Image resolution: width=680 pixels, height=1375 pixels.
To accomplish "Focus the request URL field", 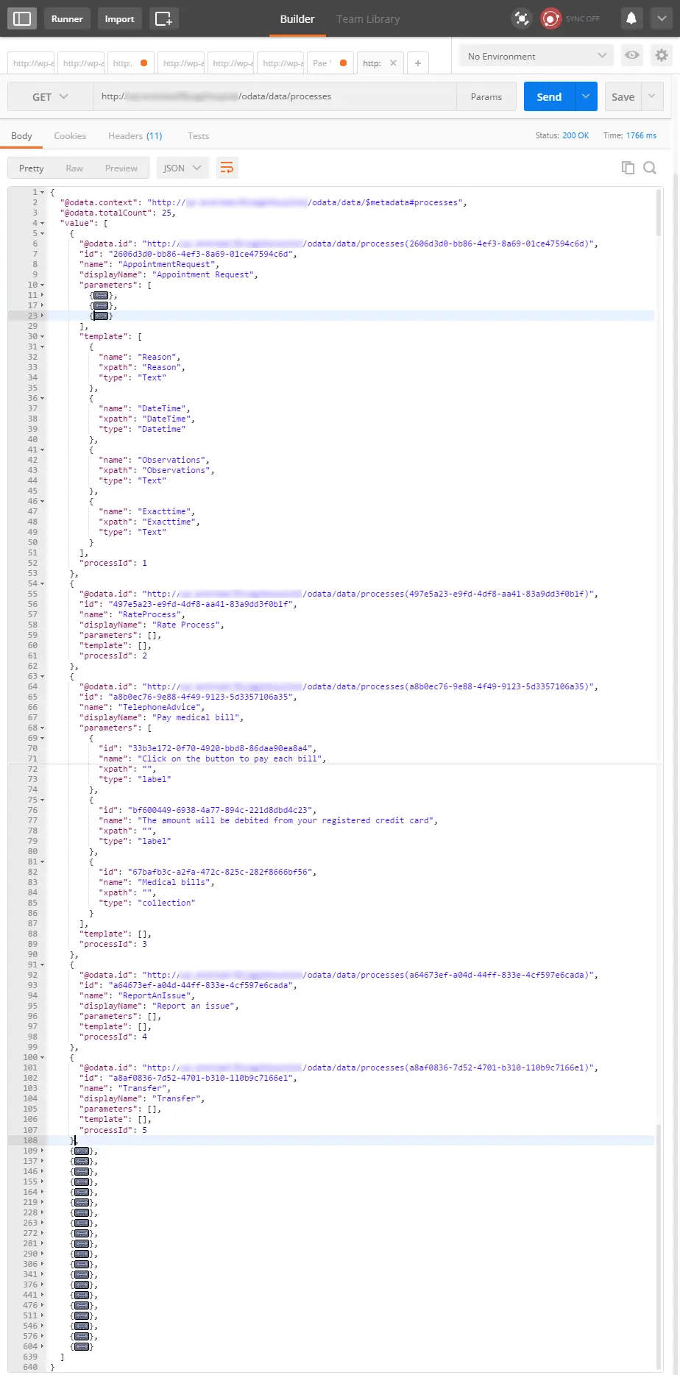I will pyautogui.click(x=275, y=96).
